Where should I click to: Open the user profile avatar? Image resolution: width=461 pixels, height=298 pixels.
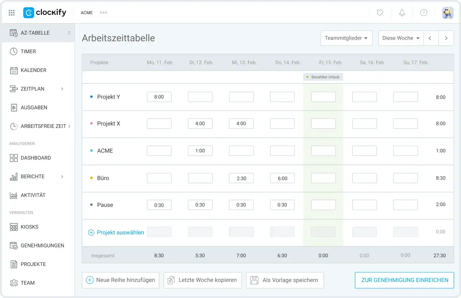[448, 13]
